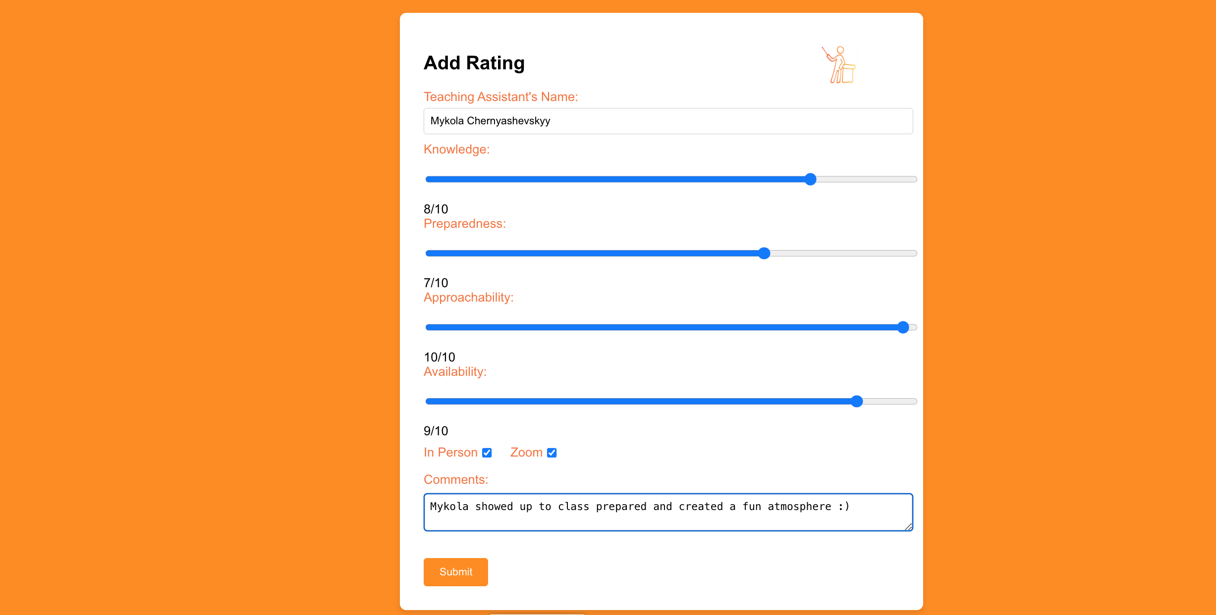This screenshot has width=1216, height=615.
Task: Click the teaching assistant figure icon
Action: tap(839, 65)
